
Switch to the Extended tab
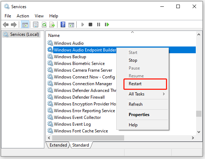point(58,145)
